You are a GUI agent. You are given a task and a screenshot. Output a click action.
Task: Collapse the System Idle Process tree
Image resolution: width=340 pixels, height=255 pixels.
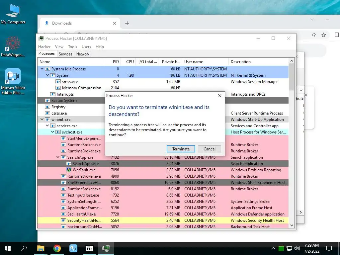(42, 69)
